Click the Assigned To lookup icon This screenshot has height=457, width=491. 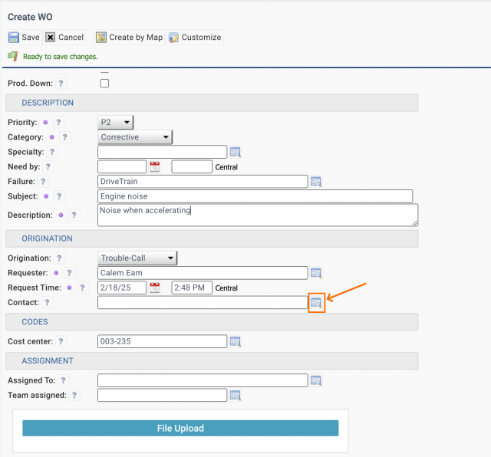point(315,380)
